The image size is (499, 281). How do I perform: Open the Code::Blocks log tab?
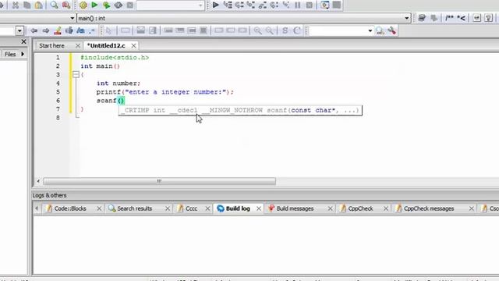tap(70, 208)
